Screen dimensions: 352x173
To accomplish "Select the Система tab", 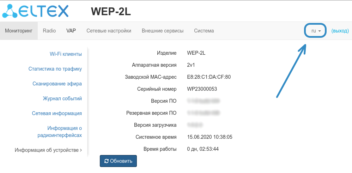I will pyautogui.click(x=204, y=31).
